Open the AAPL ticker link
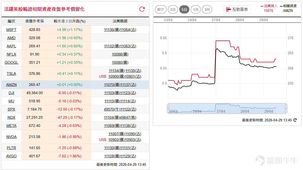The height and width of the screenshot is (170, 303). [11, 46]
